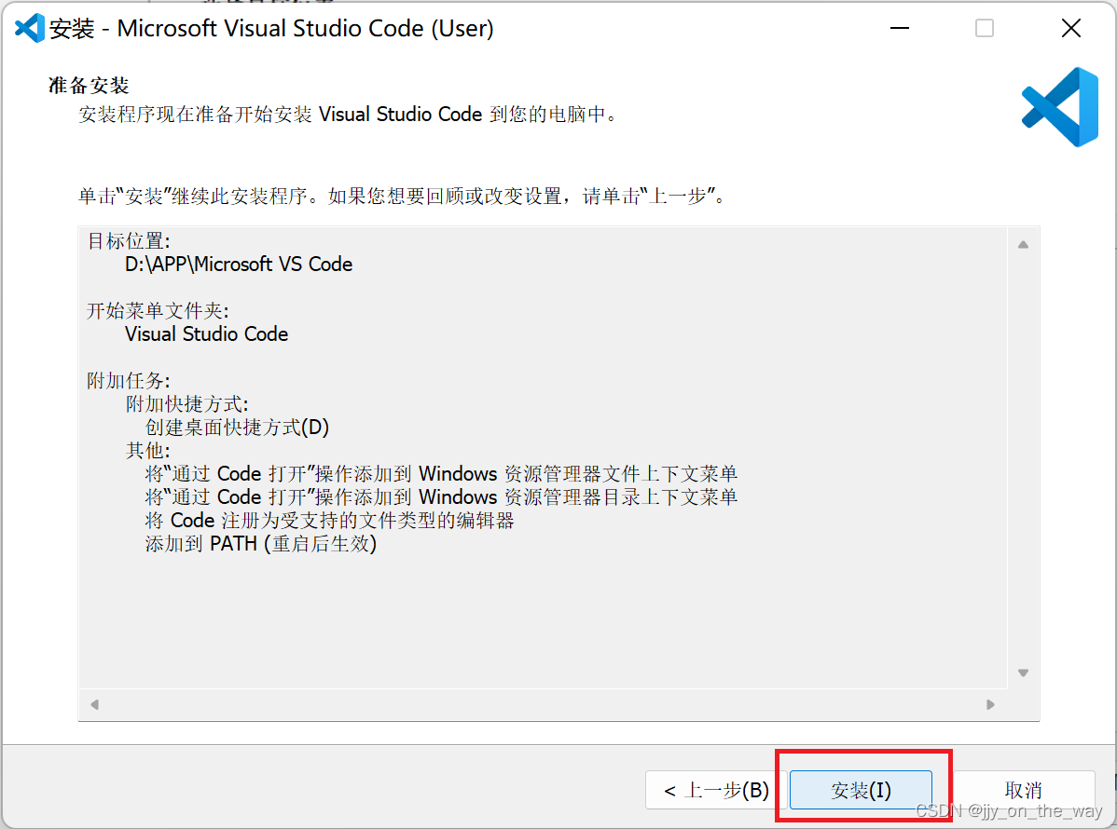Click the 准备安装 heading

[x=89, y=86]
